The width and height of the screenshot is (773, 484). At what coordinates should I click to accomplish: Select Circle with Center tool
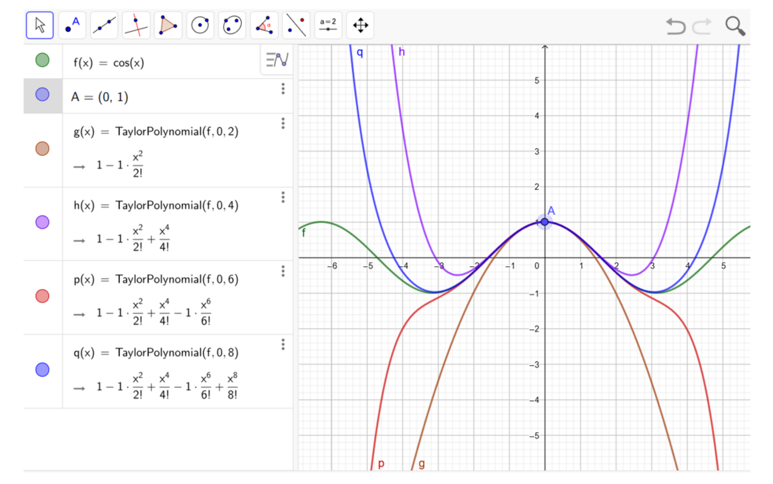(x=200, y=25)
